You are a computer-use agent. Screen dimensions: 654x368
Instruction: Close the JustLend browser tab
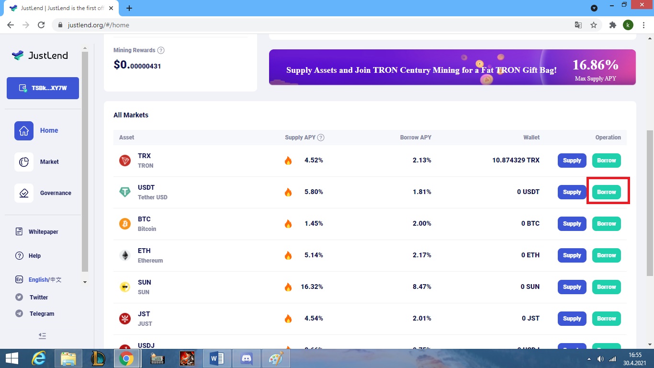[x=112, y=8]
